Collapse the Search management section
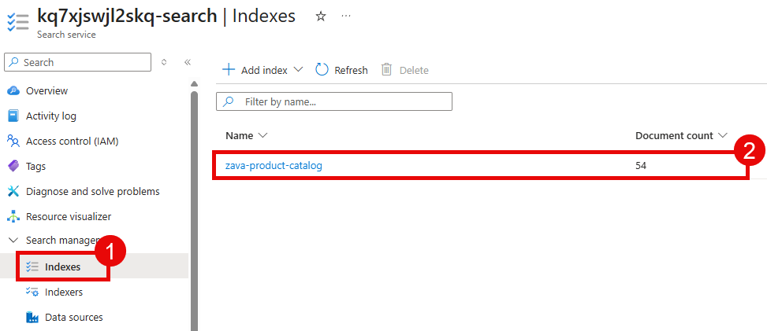Screen dimensions: 767x331 pos(13,241)
